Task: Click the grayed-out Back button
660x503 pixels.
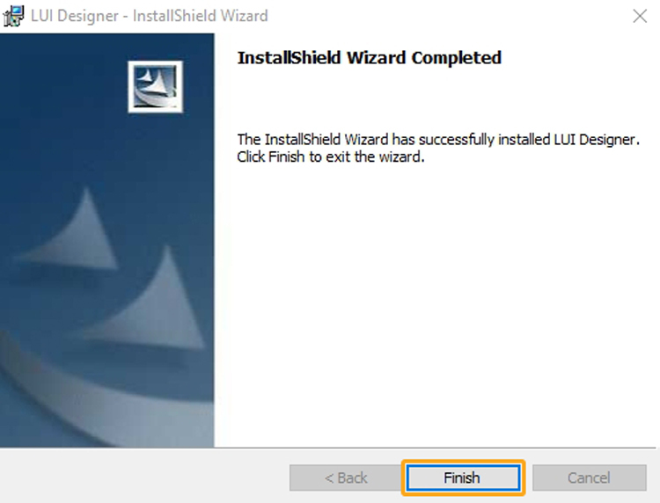Action: click(x=346, y=477)
